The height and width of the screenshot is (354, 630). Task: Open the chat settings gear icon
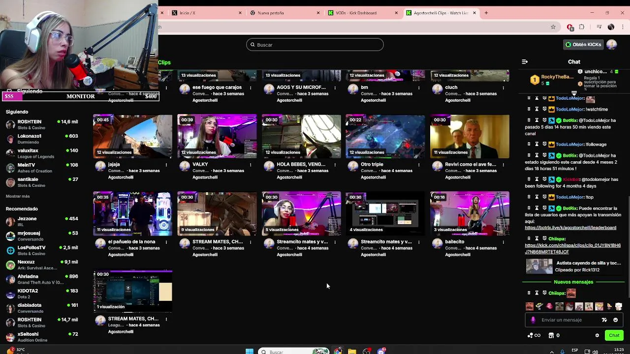[x=597, y=335]
